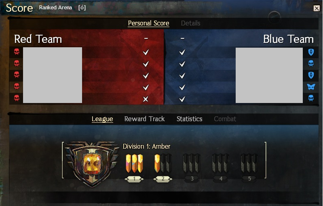The height and width of the screenshot is (206, 323).
Task: Click the blue team butterfly mask icon
Action: pyautogui.click(x=311, y=87)
